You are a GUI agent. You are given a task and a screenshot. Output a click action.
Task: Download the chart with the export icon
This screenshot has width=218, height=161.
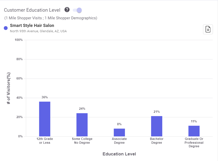(x=208, y=29)
